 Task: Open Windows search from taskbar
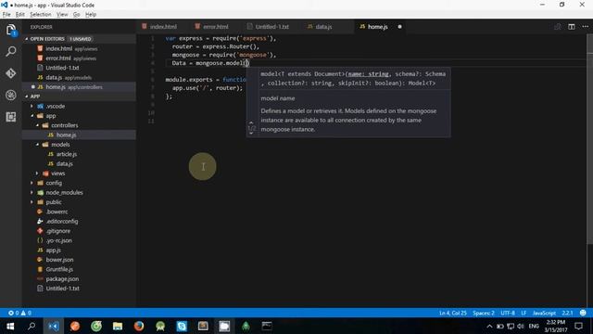(32, 326)
